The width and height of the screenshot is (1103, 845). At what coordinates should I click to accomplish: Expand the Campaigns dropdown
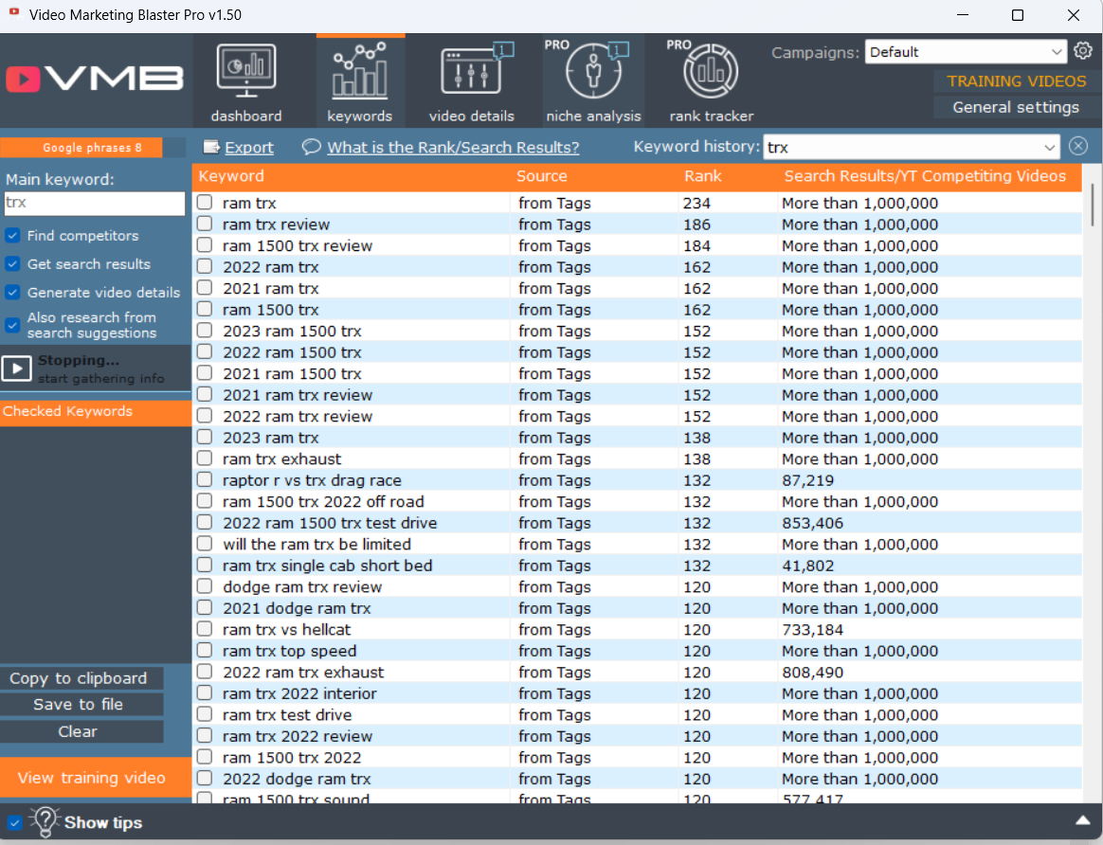click(x=1057, y=52)
